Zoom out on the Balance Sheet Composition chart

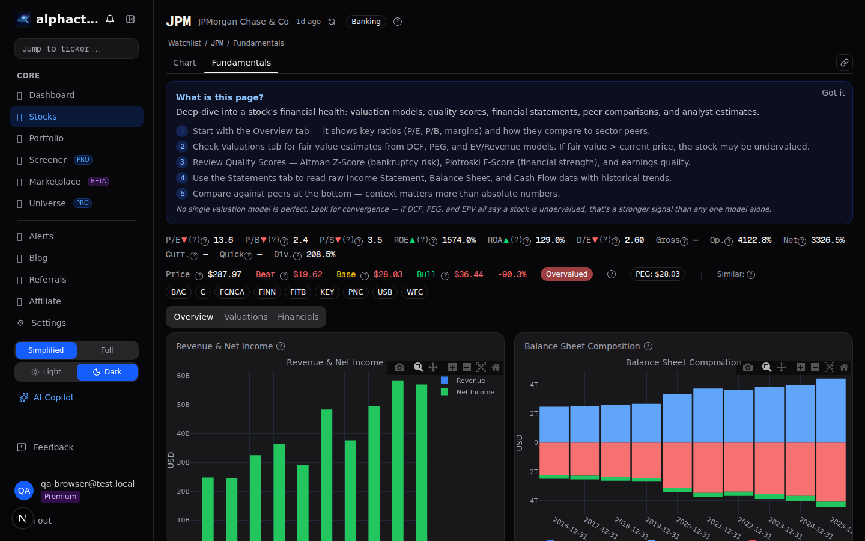[x=815, y=367]
